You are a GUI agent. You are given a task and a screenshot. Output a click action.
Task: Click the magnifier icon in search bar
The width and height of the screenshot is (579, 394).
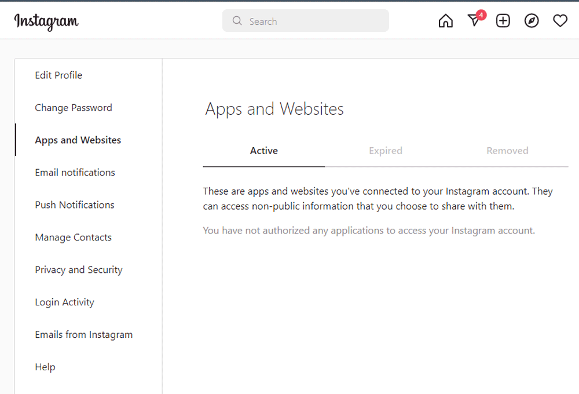237,21
